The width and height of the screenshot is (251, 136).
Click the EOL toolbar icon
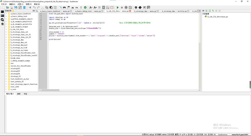[x=77, y=8]
